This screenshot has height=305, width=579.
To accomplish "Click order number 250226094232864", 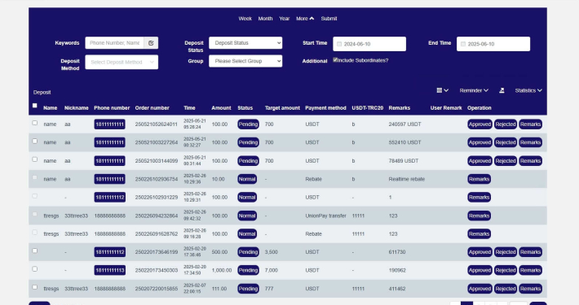I will point(157,216).
